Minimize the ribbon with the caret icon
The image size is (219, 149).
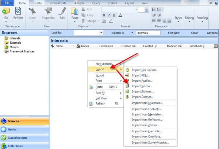point(211,3)
